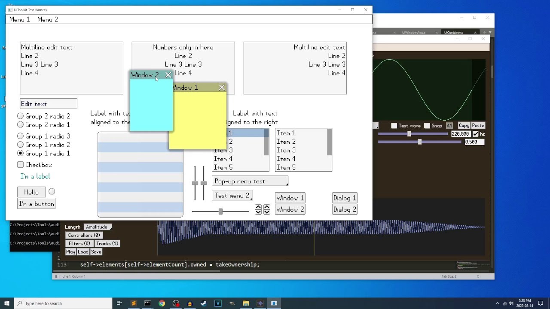
Task: Open Menu 2 in the menu bar
Action: coord(48,19)
